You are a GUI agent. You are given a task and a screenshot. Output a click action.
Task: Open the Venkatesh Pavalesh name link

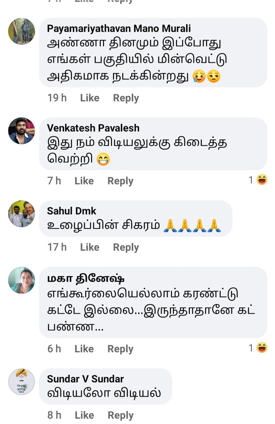[x=93, y=128]
